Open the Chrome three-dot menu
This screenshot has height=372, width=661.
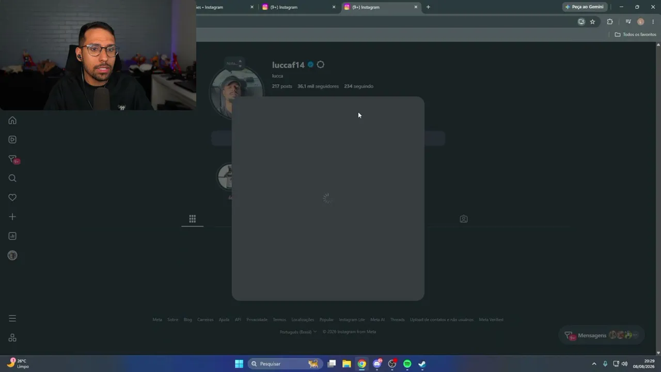point(653,22)
